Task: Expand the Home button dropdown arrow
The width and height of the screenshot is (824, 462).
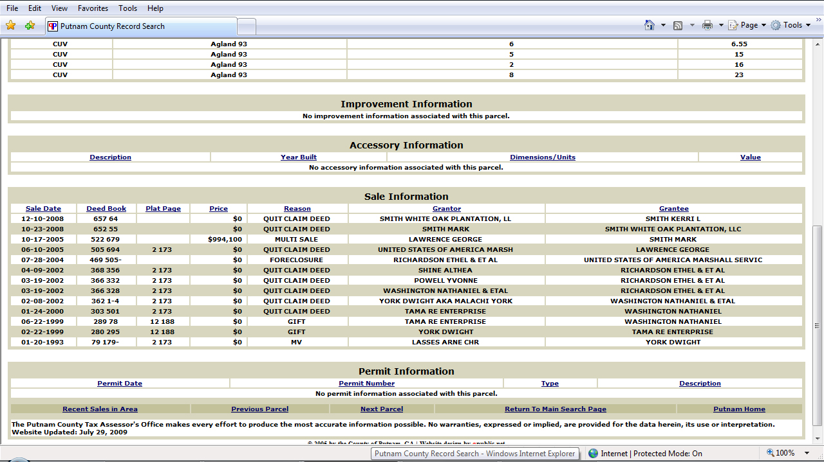Action: point(663,25)
